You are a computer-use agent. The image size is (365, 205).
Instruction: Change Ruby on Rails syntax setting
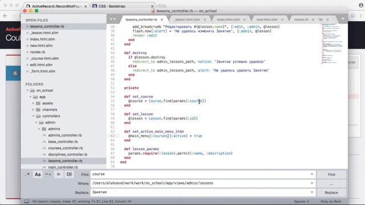(x=331, y=202)
